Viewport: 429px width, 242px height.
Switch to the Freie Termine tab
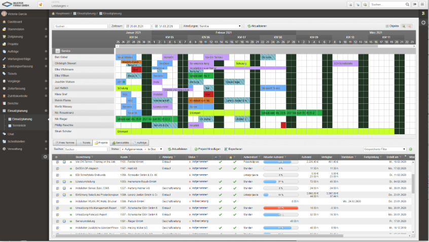(65, 143)
